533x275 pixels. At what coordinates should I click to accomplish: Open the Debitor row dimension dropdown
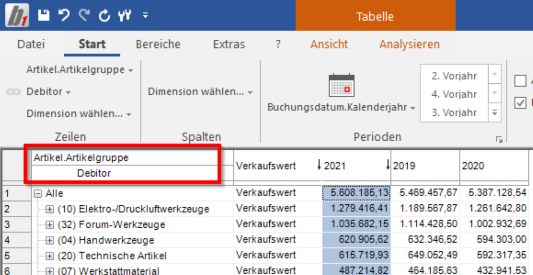[49, 92]
